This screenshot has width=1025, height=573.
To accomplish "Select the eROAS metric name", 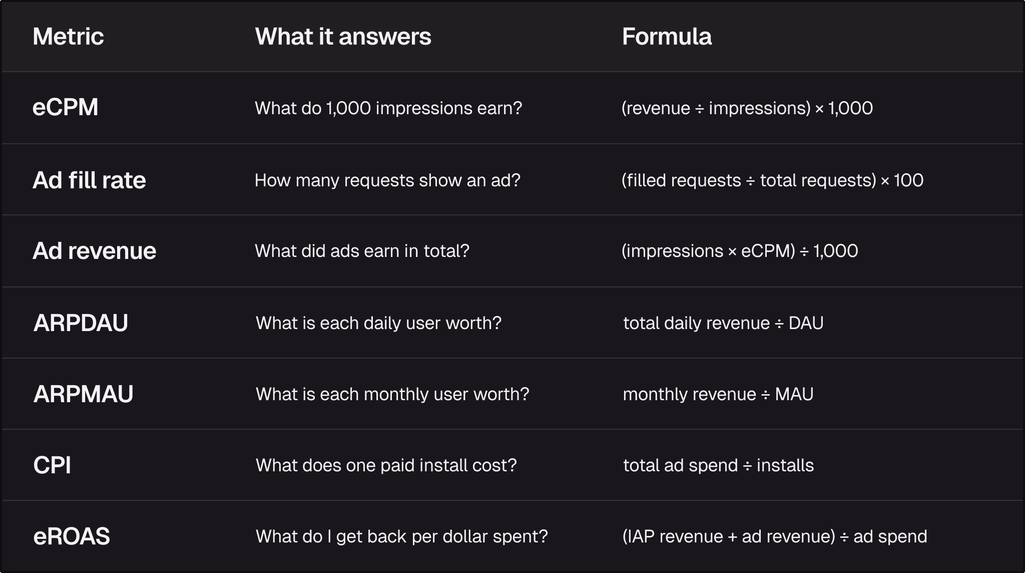I will click(72, 536).
